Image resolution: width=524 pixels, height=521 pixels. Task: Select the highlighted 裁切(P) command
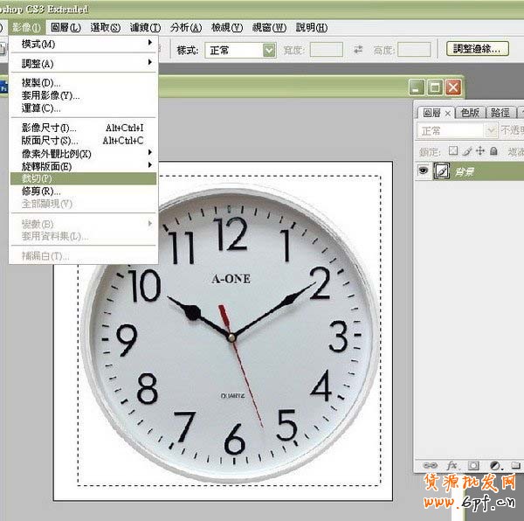point(83,178)
